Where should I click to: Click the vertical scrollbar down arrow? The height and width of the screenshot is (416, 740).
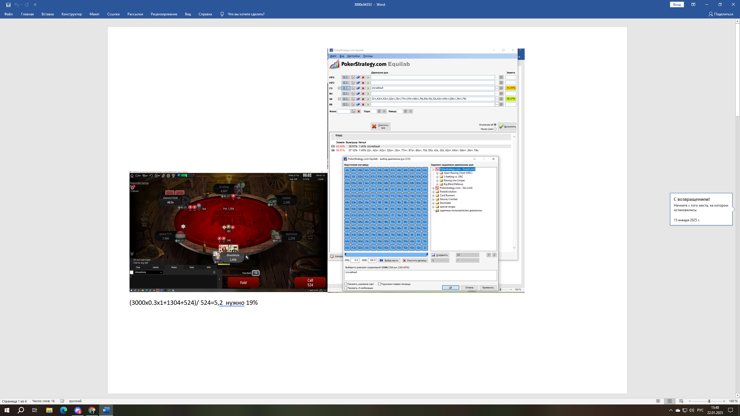737,395
